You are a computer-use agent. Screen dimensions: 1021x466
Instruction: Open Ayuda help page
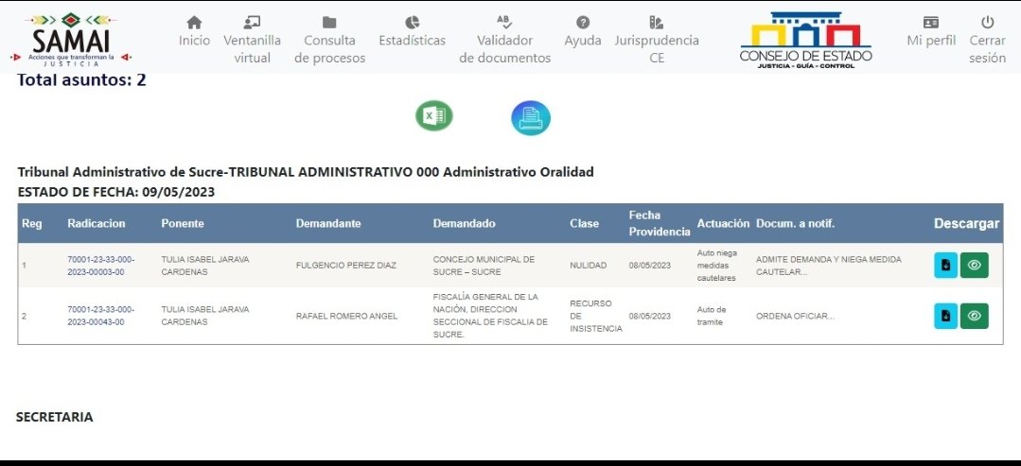coord(583,32)
